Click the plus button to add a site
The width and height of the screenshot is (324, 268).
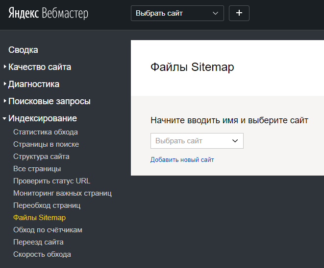pos(239,13)
